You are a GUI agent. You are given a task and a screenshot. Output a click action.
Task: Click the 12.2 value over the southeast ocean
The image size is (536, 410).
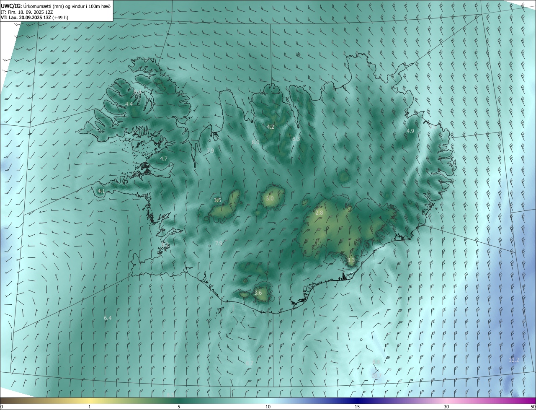pyautogui.click(x=514, y=360)
